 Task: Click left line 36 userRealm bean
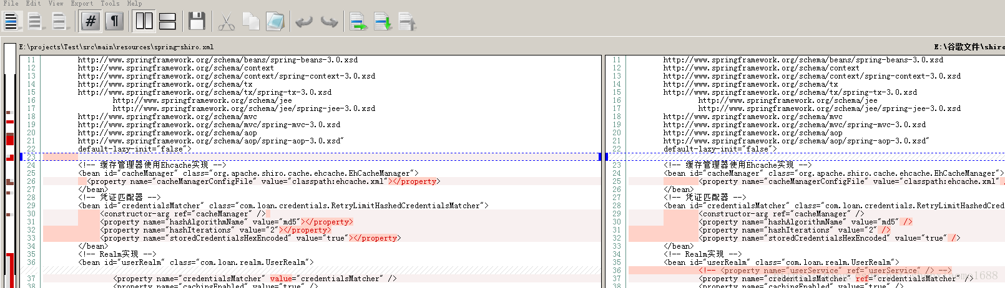point(196,262)
